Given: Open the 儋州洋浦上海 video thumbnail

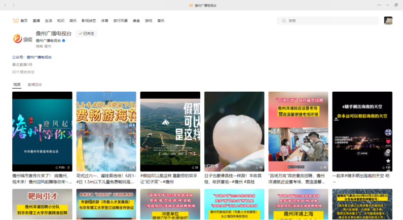Looking at the screenshot, I should click(x=298, y=204).
